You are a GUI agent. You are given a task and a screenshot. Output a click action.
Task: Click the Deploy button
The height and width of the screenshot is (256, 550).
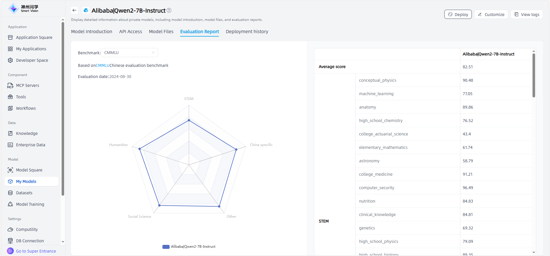pyautogui.click(x=458, y=15)
